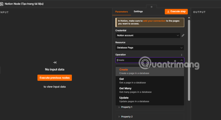Click the Operation field label
Screen dimensions: 221x120
coord(120,55)
